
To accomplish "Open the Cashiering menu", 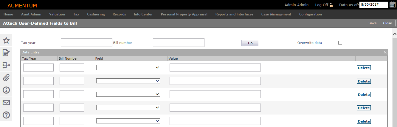I will coord(96,14).
